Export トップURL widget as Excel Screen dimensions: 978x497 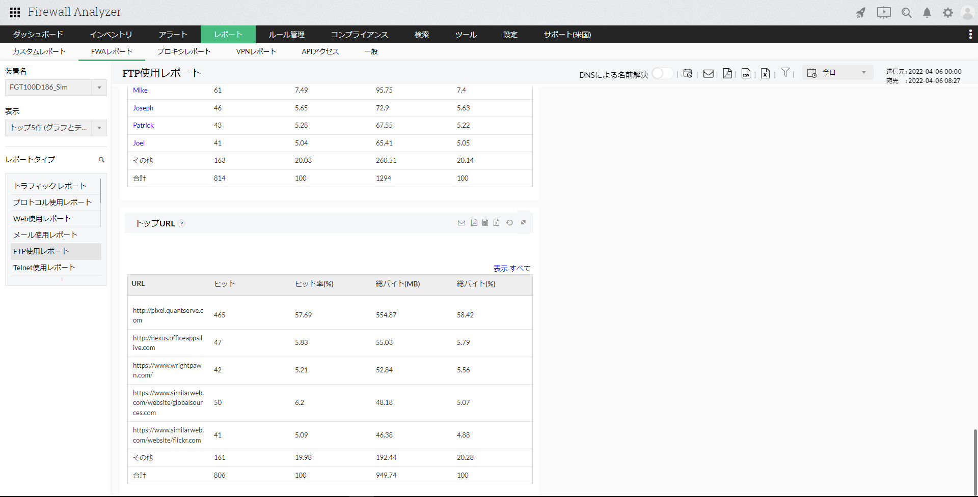point(497,223)
